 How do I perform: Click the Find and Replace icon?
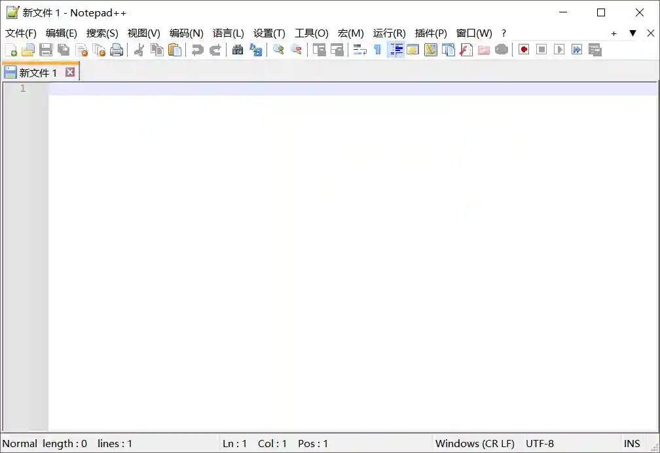tap(256, 50)
